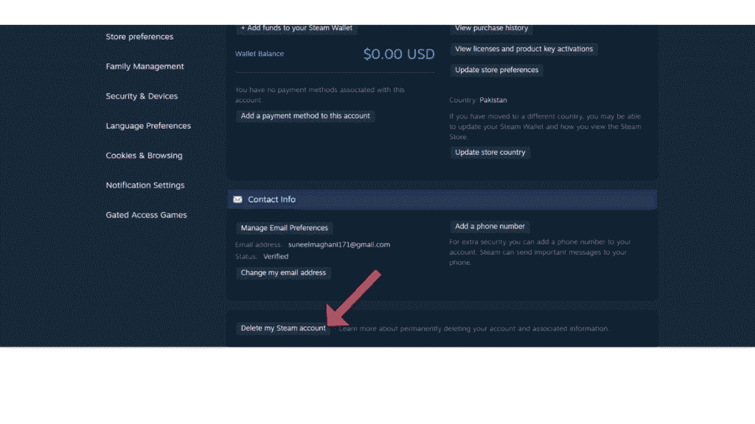The height and width of the screenshot is (424, 755).
Task: Click the $0.00 USD wallet balance amount
Action: pyautogui.click(x=399, y=54)
